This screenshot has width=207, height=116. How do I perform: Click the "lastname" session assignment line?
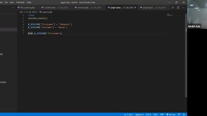48,27
